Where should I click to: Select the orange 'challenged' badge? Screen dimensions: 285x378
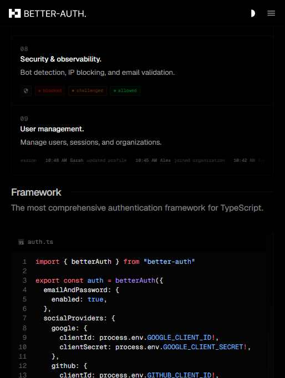[x=88, y=91]
